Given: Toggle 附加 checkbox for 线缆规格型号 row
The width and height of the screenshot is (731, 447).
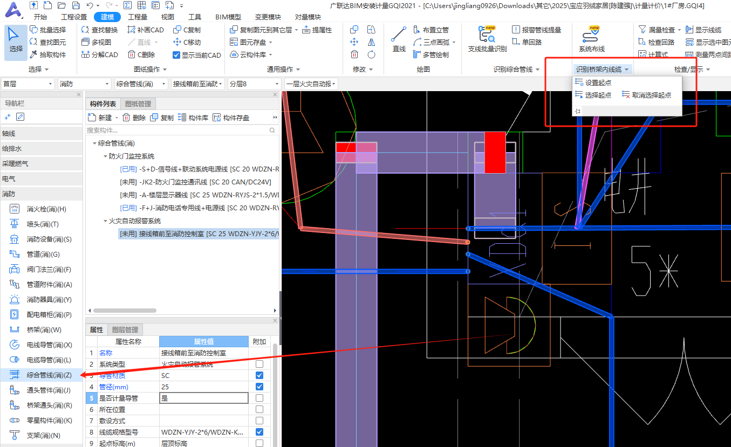Looking at the screenshot, I should [259, 432].
